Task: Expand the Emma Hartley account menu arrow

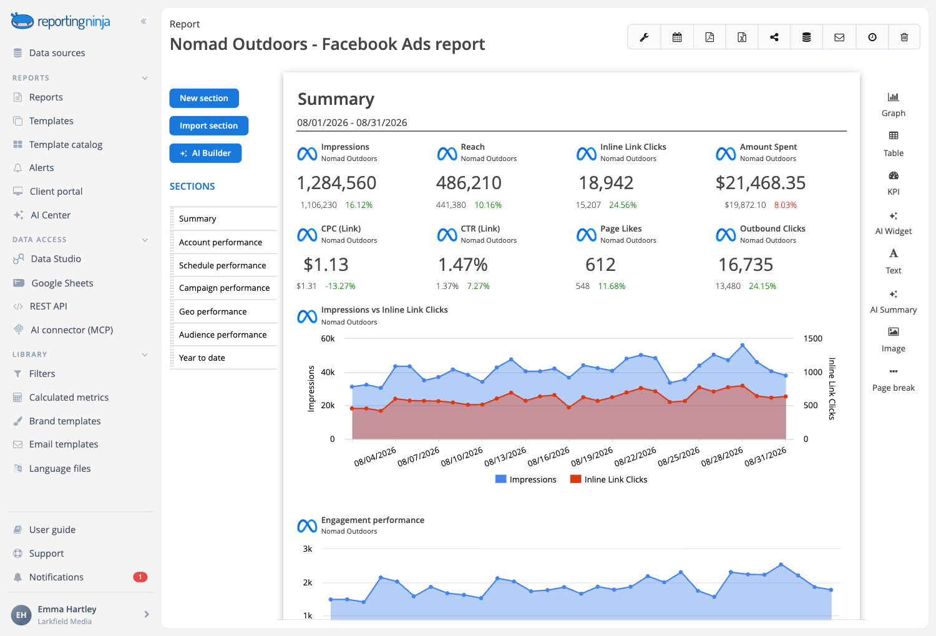Action: pyautogui.click(x=147, y=614)
